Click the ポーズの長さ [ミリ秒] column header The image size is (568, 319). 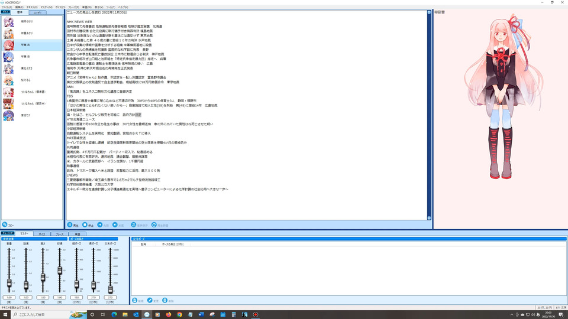[172, 245]
